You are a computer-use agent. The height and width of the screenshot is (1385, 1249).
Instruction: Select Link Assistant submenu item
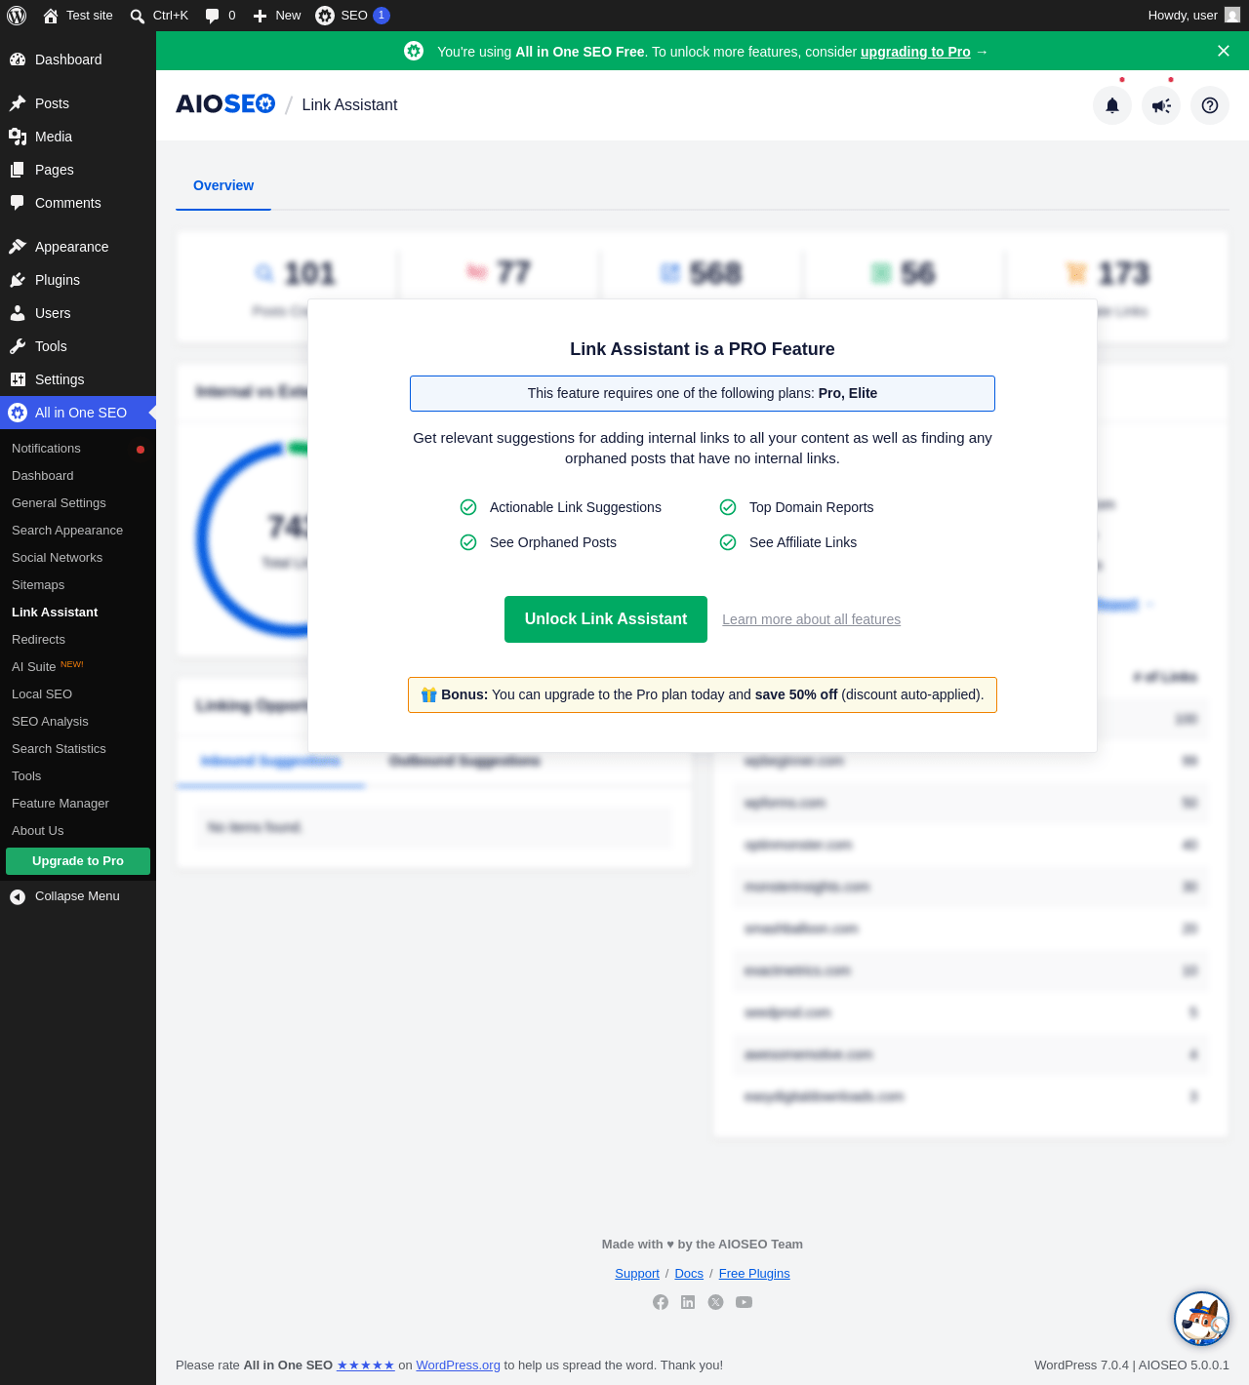point(78,613)
